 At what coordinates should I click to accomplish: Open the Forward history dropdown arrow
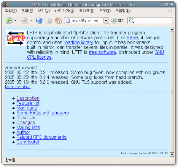pos(31,21)
